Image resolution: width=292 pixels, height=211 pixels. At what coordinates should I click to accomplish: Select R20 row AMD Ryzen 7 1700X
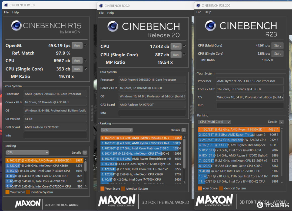click(x=141, y=164)
